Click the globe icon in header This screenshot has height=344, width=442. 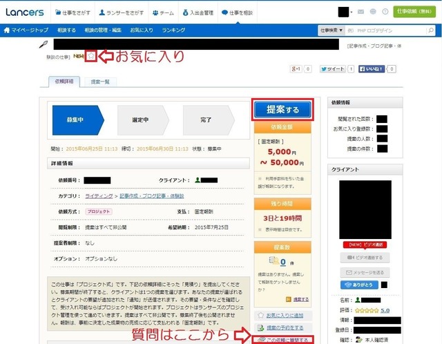coord(373,12)
